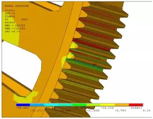Click the yellow legend color band
Screen dimensions: 153x119
click(108, 105)
